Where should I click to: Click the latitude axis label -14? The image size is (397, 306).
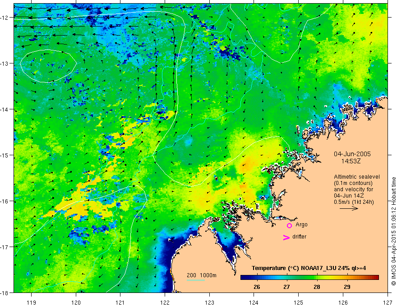(x=5, y=109)
